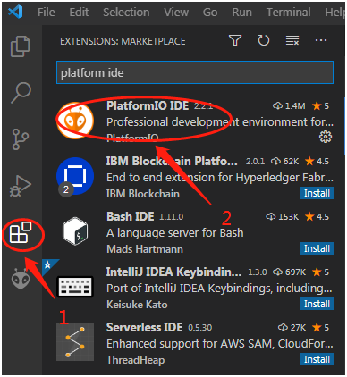Click the IBM Blockchain Platform logo

75,176
